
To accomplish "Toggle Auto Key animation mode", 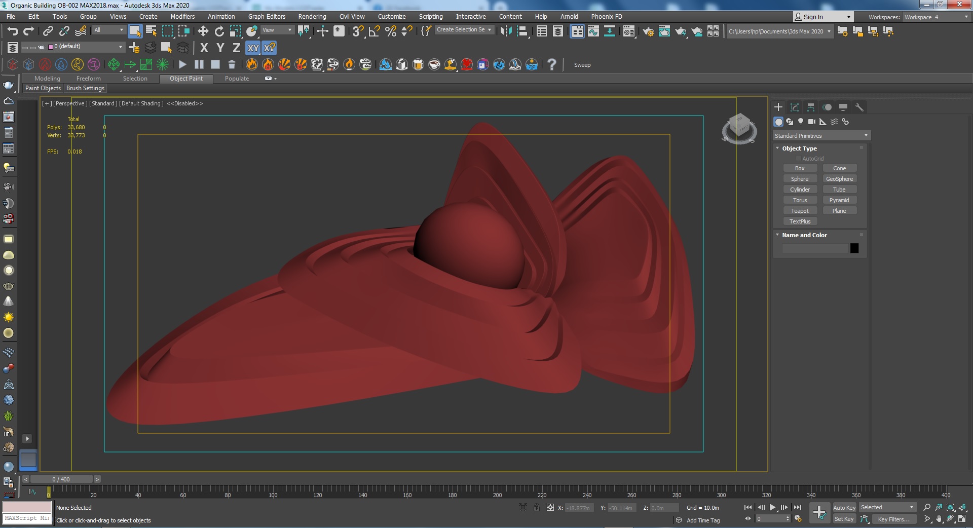I will [x=844, y=508].
